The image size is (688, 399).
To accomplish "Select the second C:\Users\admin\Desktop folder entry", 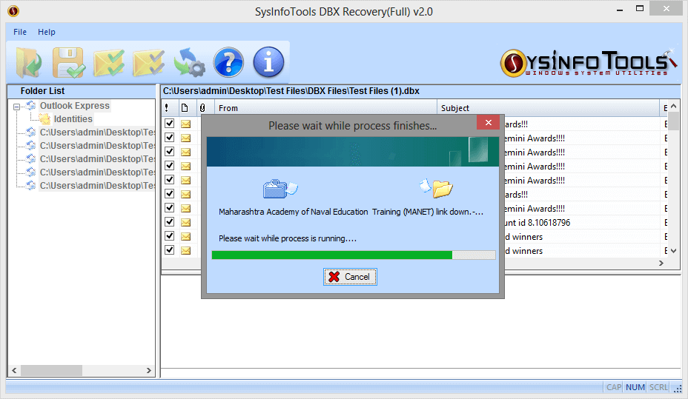I will pyautogui.click(x=97, y=145).
